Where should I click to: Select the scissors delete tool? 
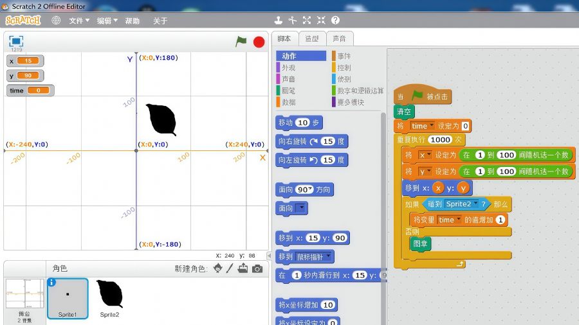[293, 21]
